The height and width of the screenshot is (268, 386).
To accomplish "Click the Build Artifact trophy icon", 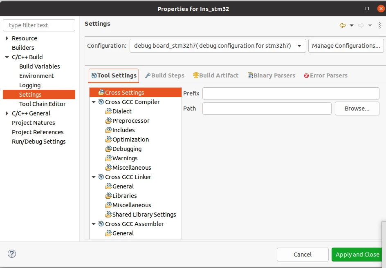I will (196, 75).
